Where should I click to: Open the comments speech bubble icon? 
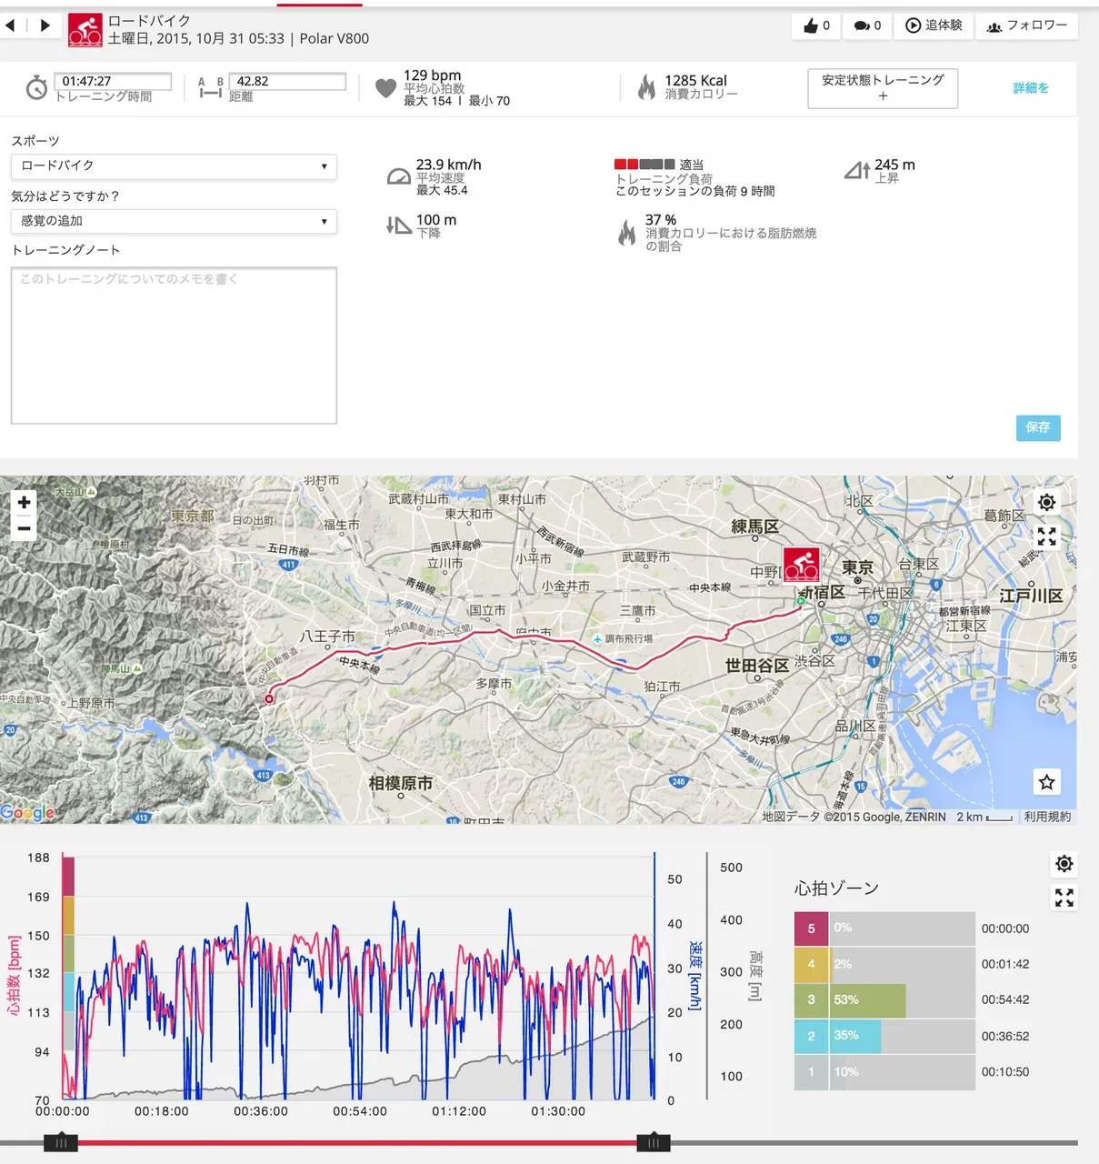tap(861, 26)
